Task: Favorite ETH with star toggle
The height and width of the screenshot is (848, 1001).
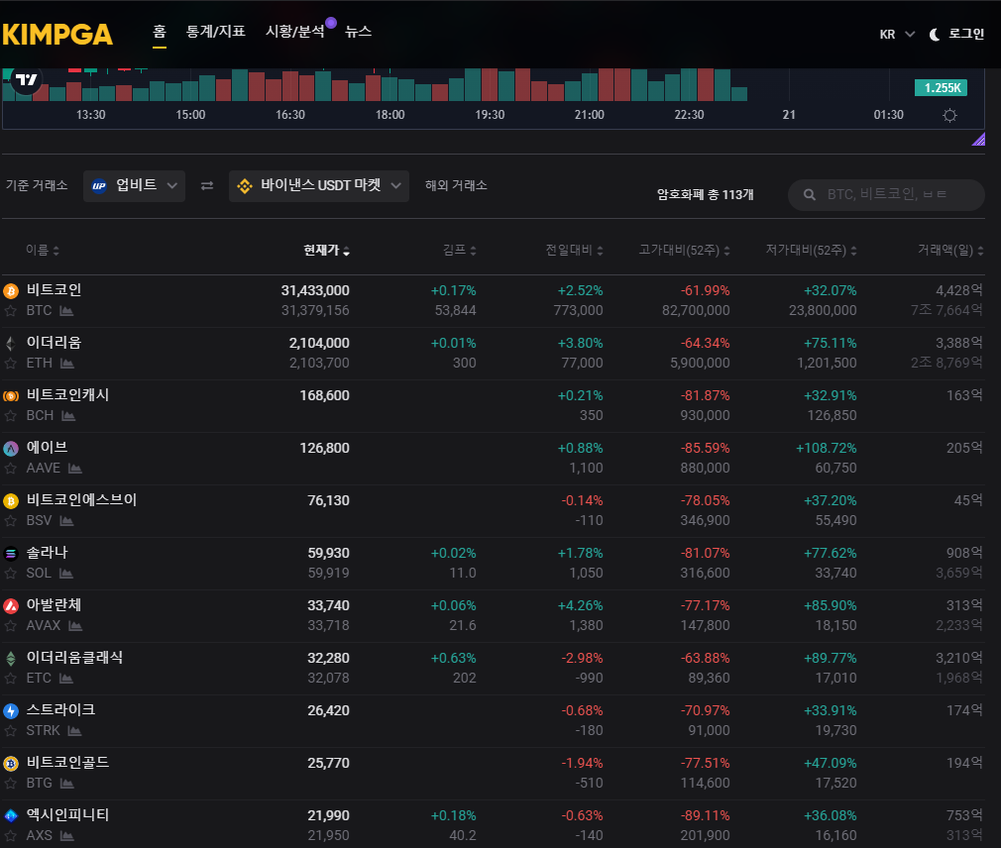Action: [x=10, y=363]
